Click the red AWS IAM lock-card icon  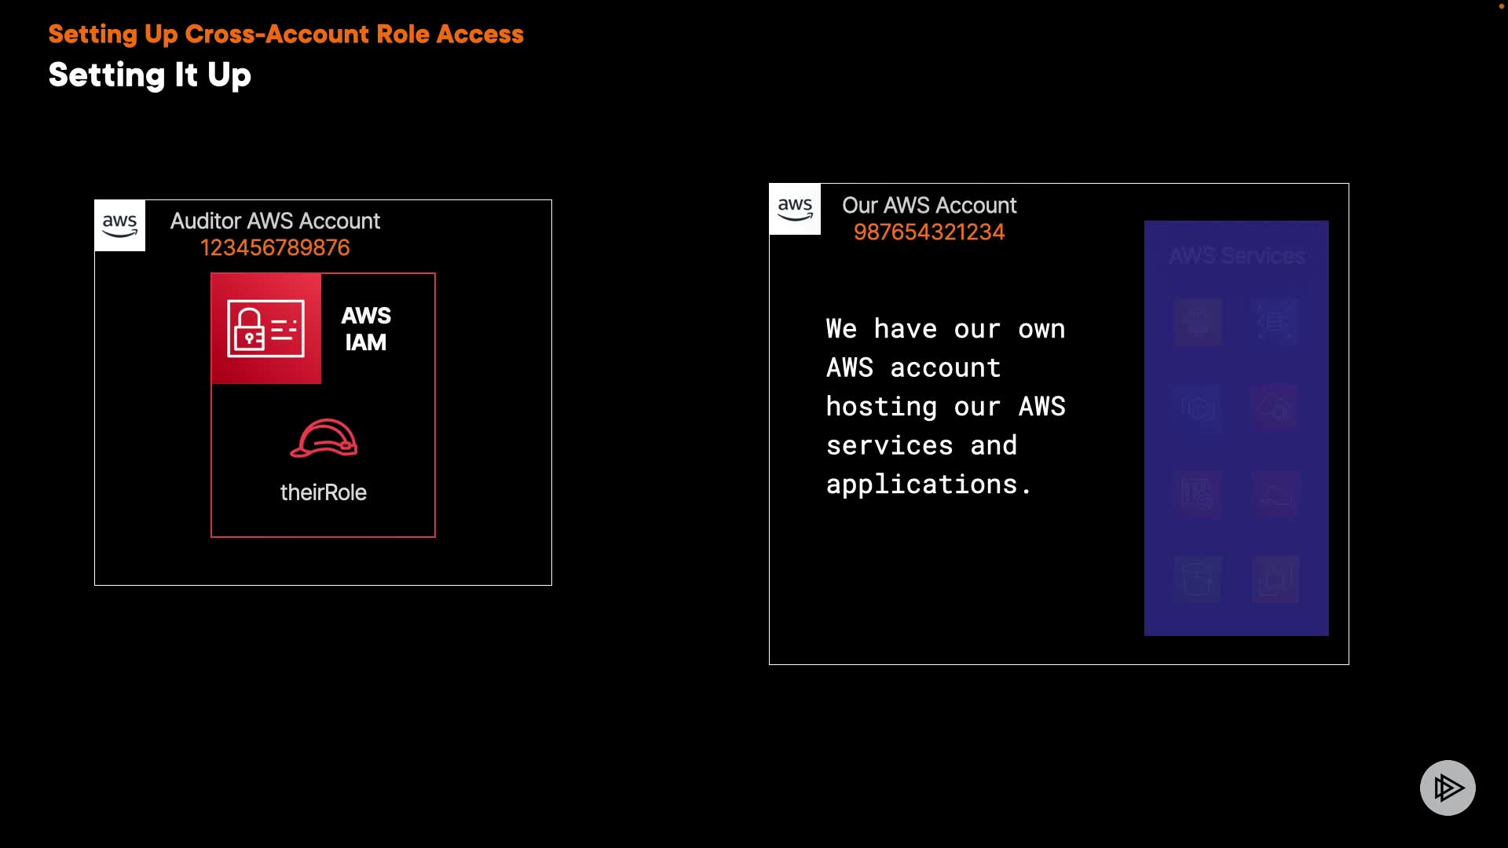pyautogui.click(x=265, y=328)
